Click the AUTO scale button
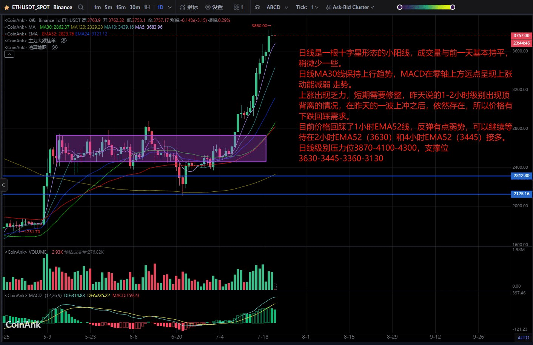Screen dimensions: 533x345 coord(523,338)
